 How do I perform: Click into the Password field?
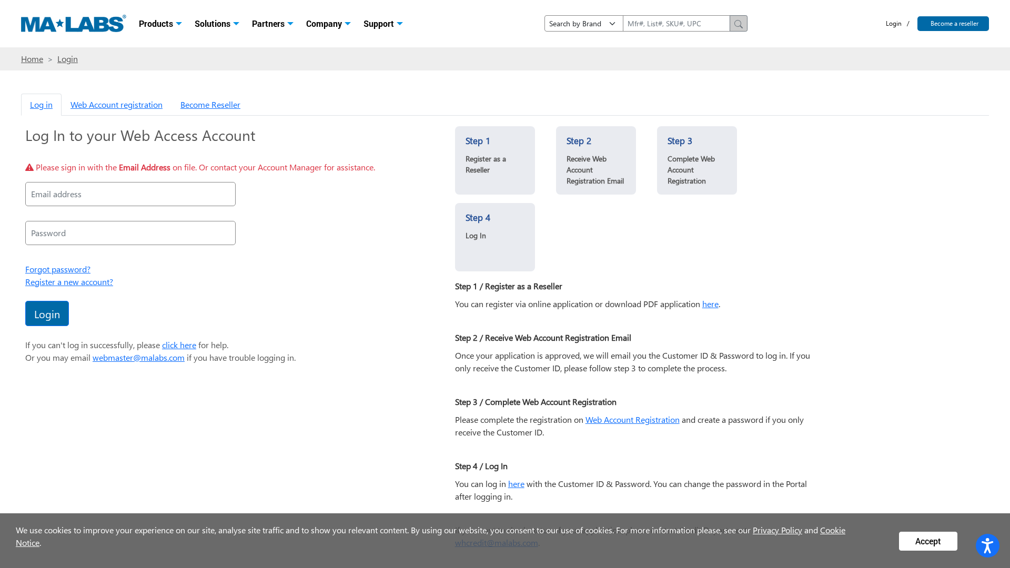tap(130, 233)
